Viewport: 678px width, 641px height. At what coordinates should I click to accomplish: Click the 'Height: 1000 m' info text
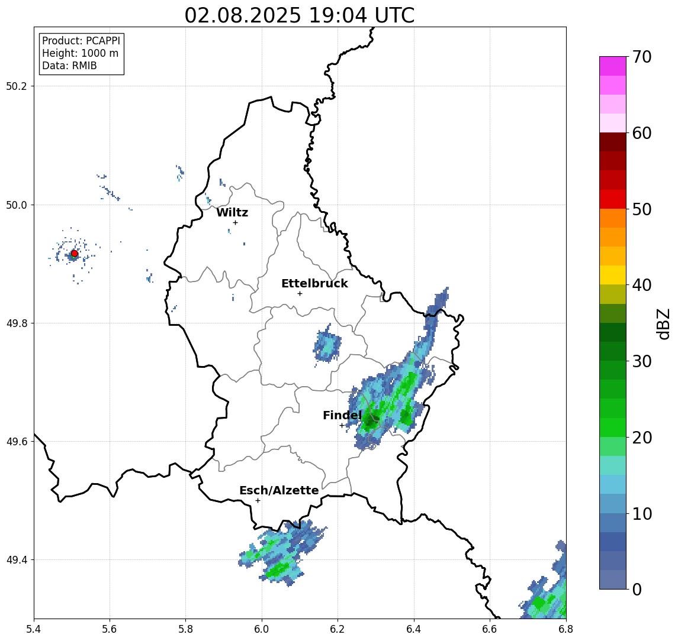tap(80, 53)
